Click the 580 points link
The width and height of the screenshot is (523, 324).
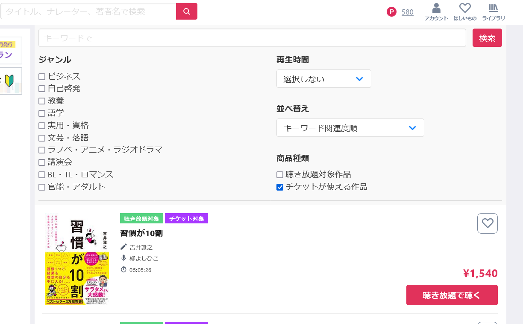[x=407, y=12]
